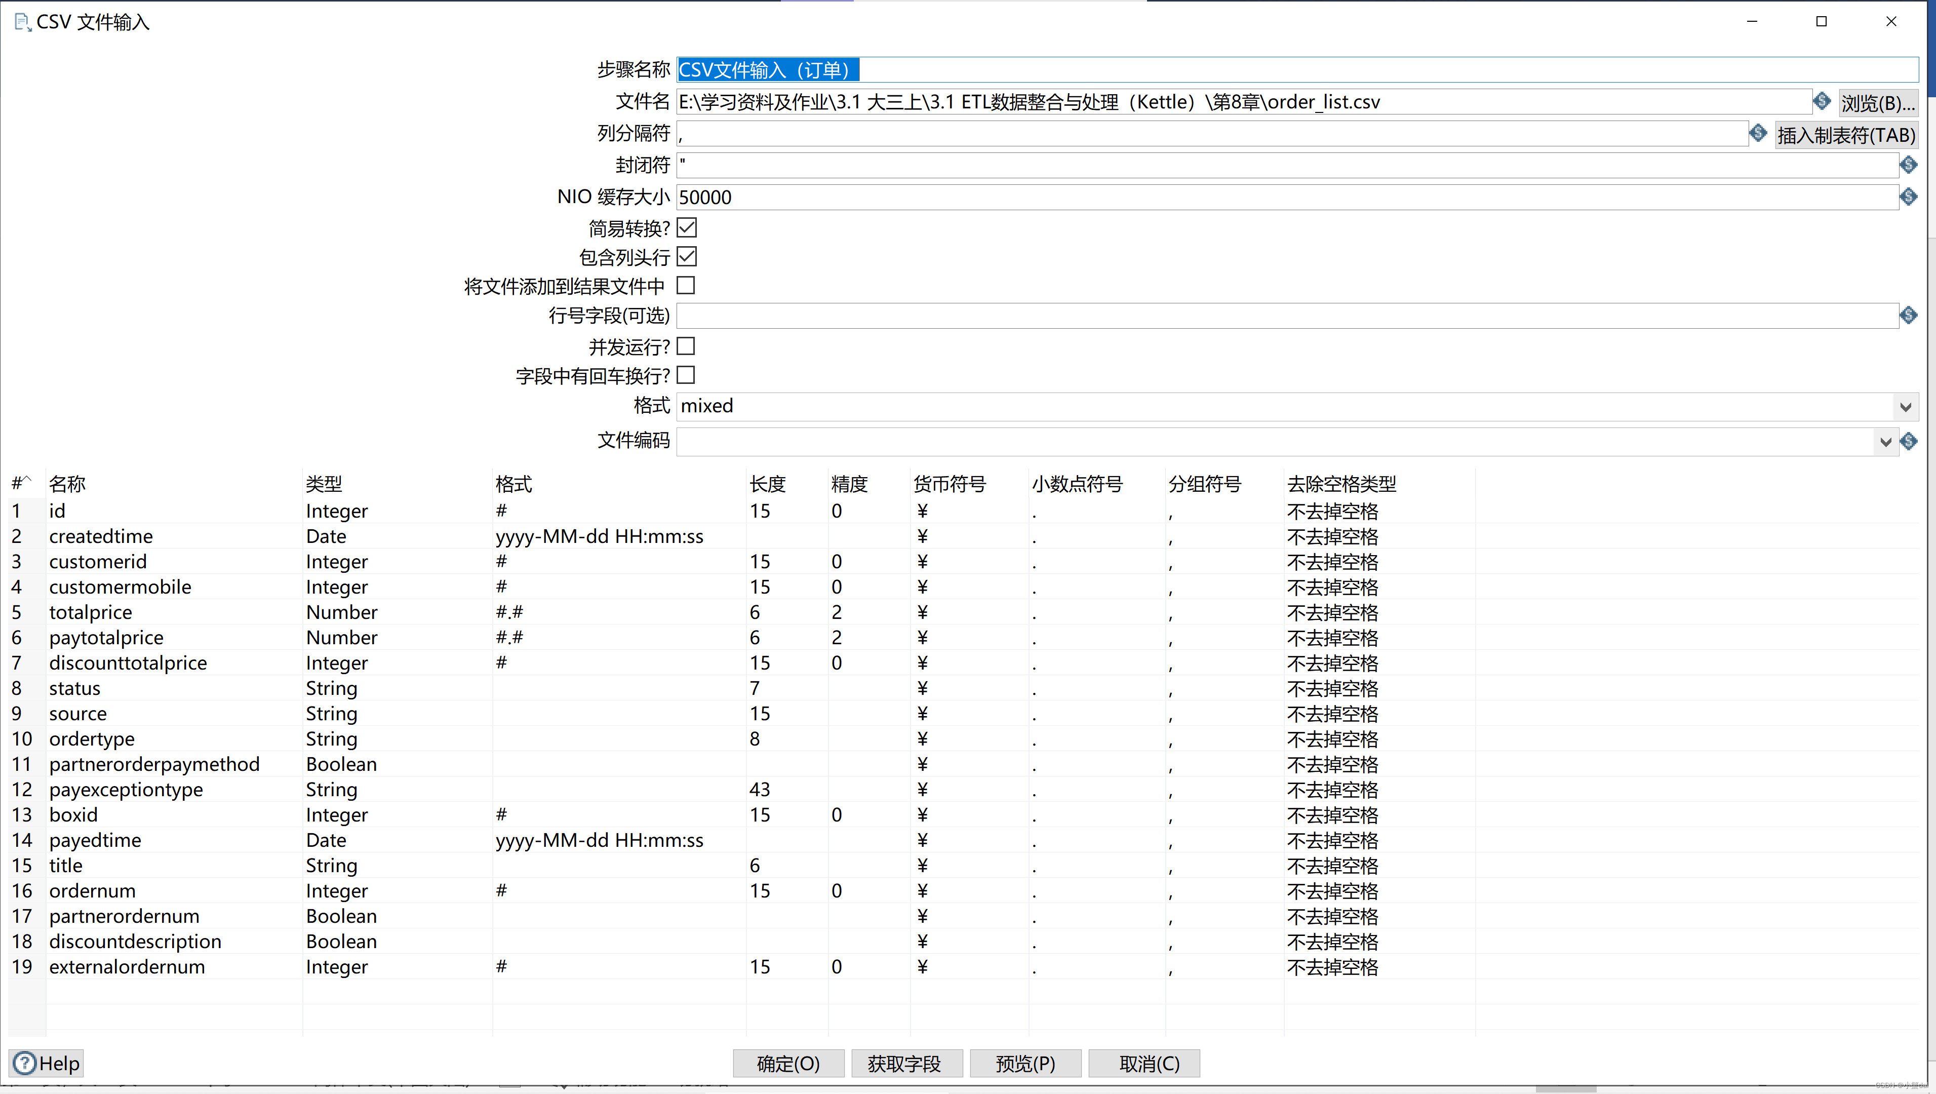Open Help via question mark icon

[x=25, y=1063]
